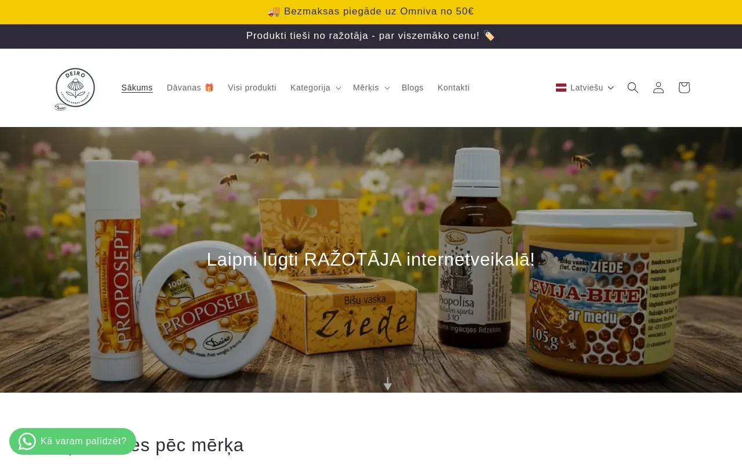The height and width of the screenshot is (464, 742).
Task: Open the shopping cart icon
Action: tap(684, 88)
